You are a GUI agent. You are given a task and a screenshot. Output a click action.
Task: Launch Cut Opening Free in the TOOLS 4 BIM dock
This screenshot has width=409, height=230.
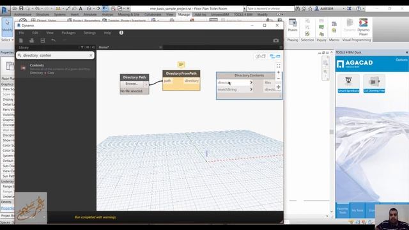374,84
